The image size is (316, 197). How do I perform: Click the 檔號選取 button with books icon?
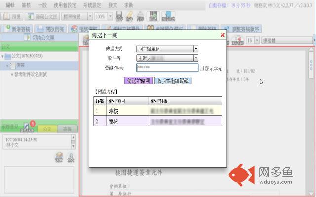point(84,29)
